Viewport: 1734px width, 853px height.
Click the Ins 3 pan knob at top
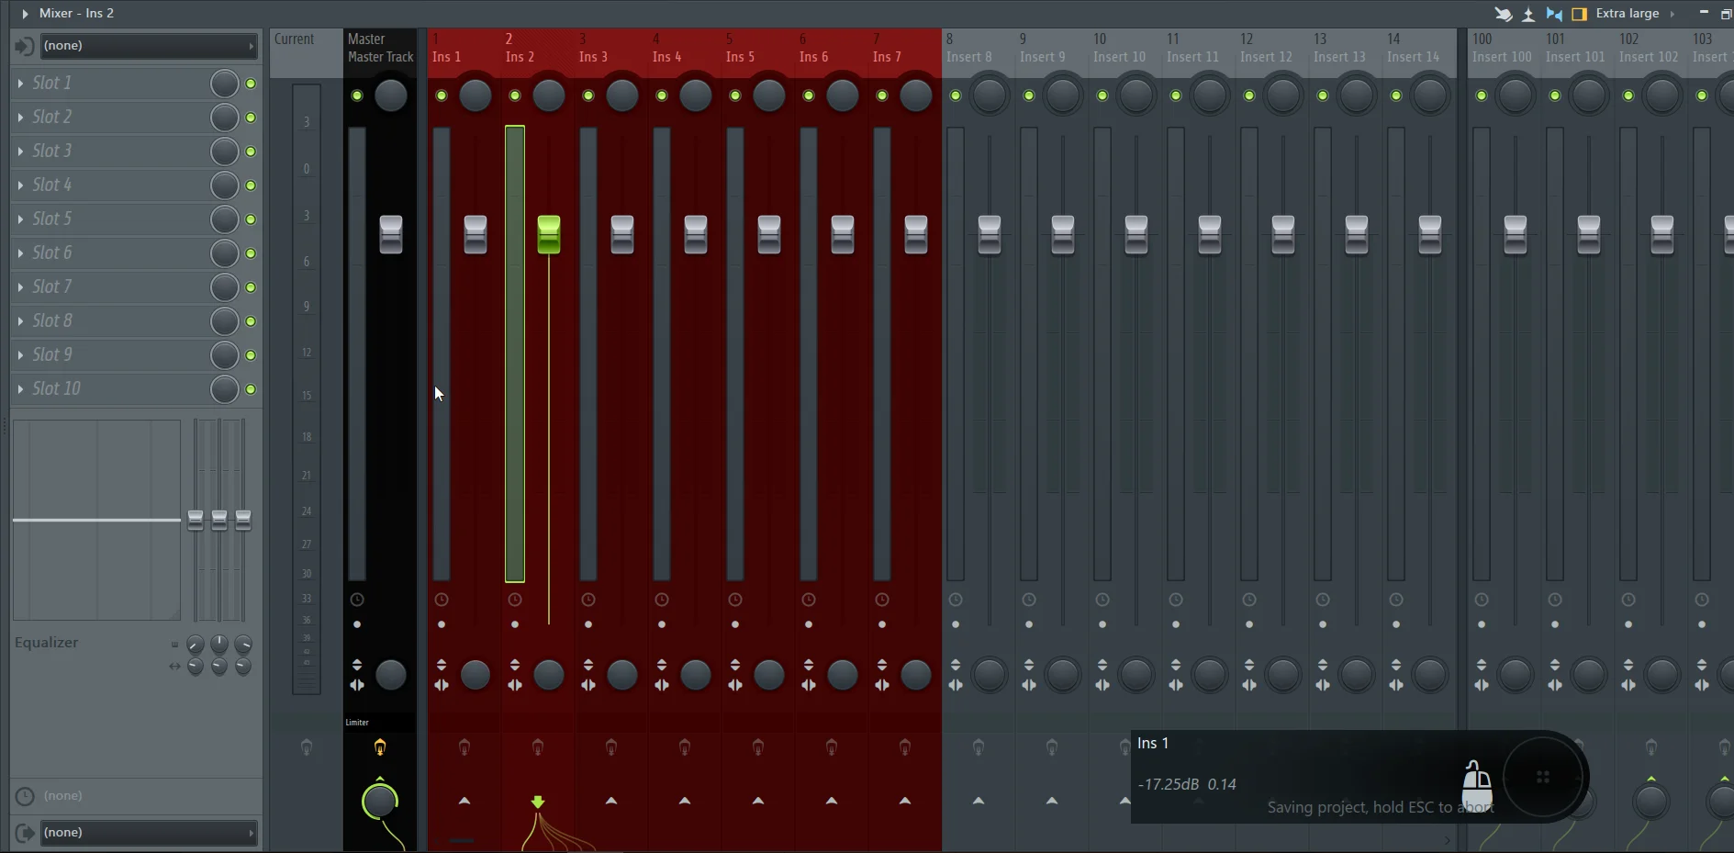click(x=622, y=95)
